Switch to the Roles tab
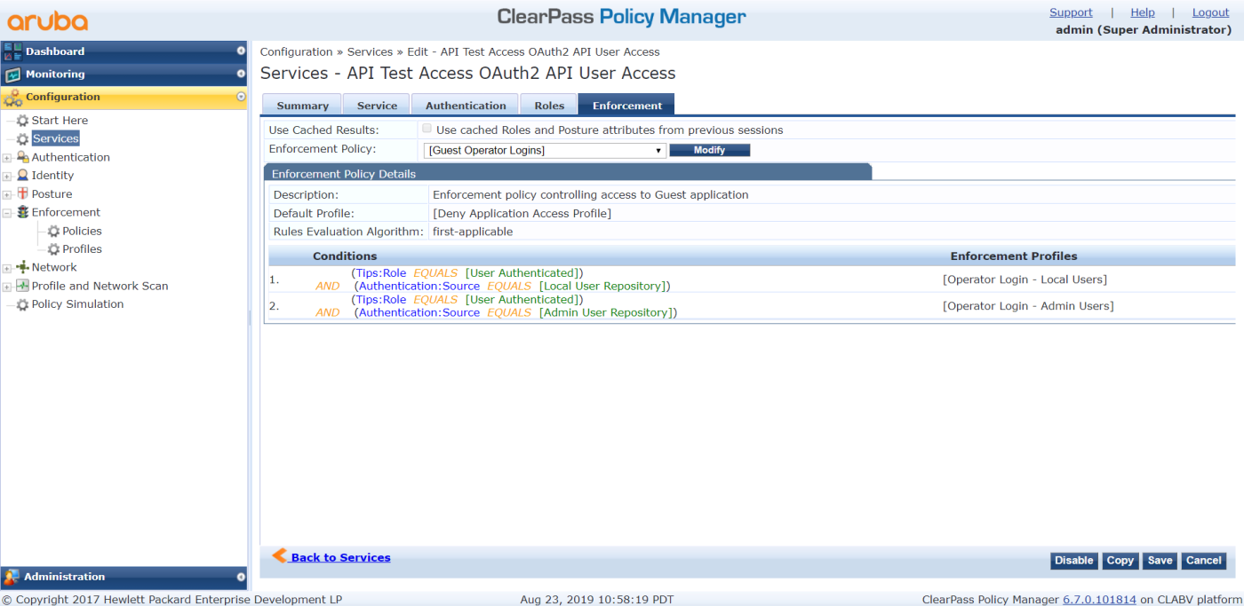 tap(549, 106)
